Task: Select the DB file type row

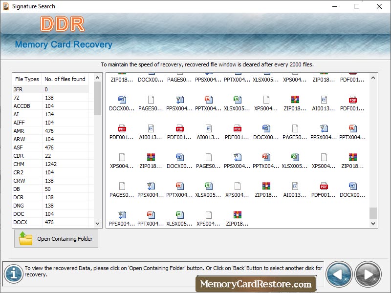Action: [x=51, y=189]
